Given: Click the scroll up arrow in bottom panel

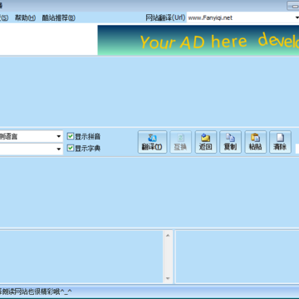Looking at the screenshot, I should pos(168,235).
